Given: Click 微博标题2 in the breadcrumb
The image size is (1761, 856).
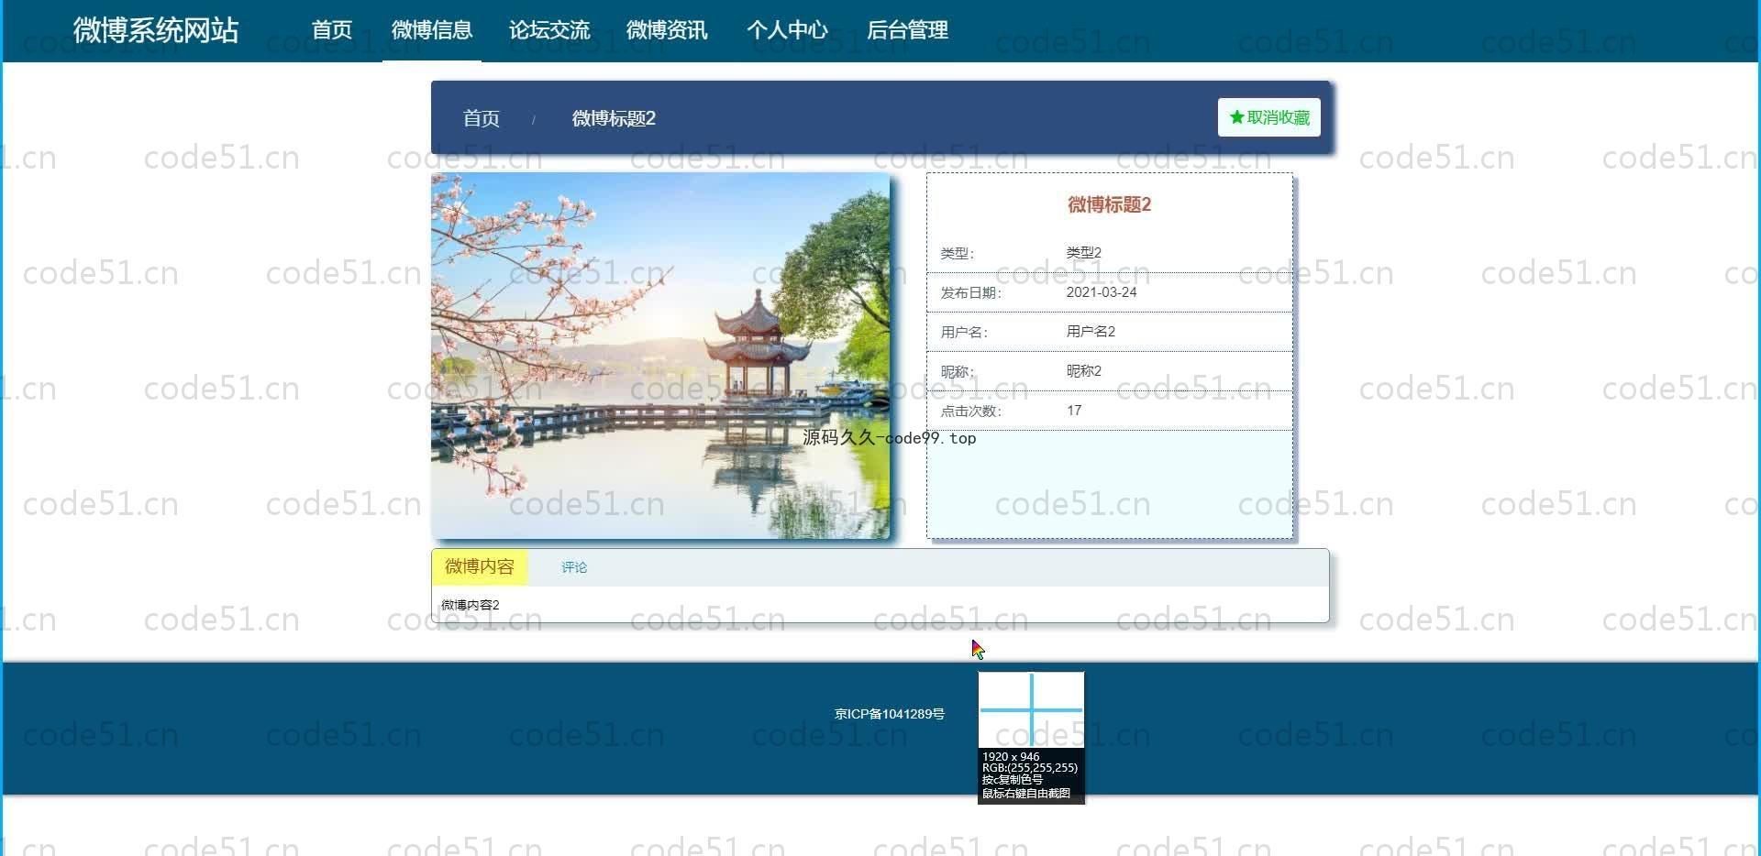Looking at the screenshot, I should point(614,118).
